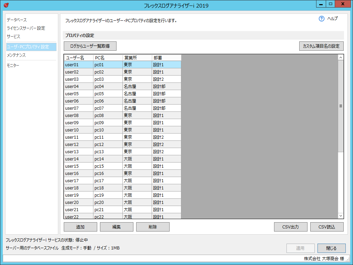Image resolution: width=353 pixels, height=265 pixels.
Task: Import data with CSV読込 button
Action: click(x=327, y=227)
